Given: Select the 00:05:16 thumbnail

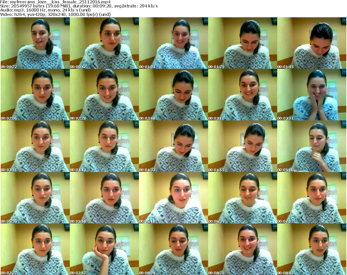Looking at the screenshot, I should coord(311,146).
